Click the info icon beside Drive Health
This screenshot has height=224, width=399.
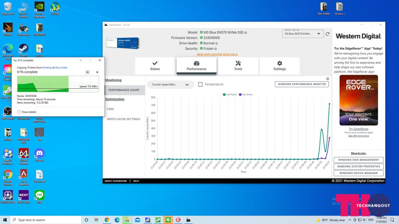pos(217,44)
